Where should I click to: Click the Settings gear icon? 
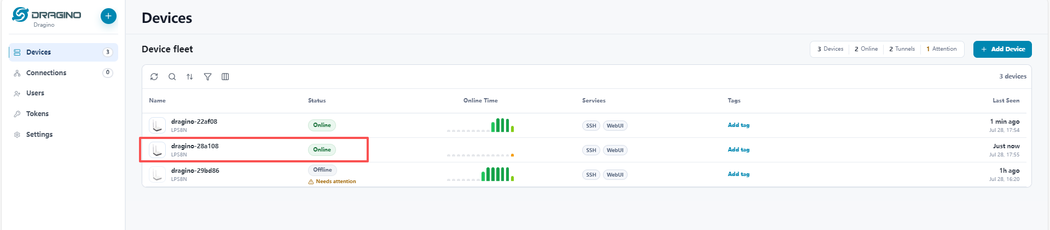(x=17, y=135)
